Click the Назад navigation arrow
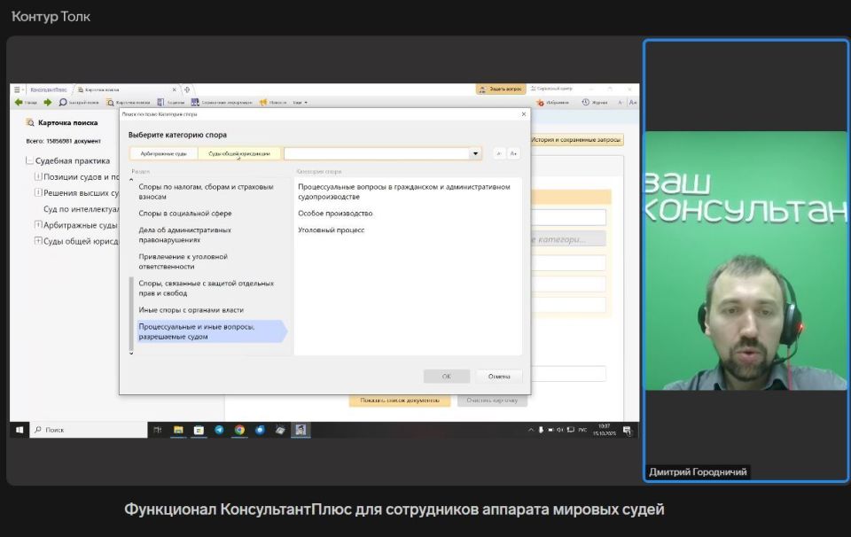The height and width of the screenshot is (537, 851). tap(22, 101)
